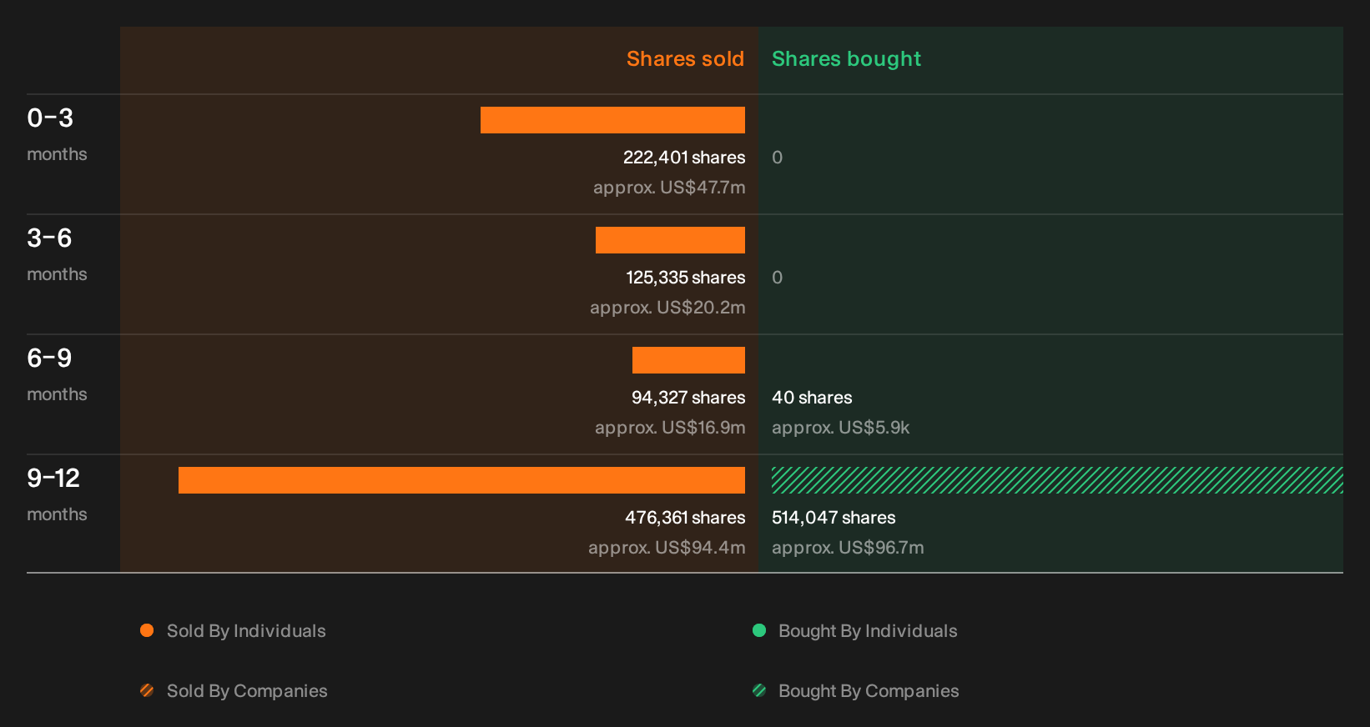This screenshot has width=1370, height=727.
Task: Click the orange sold bar for 3-6 months
Action: [670, 240]
